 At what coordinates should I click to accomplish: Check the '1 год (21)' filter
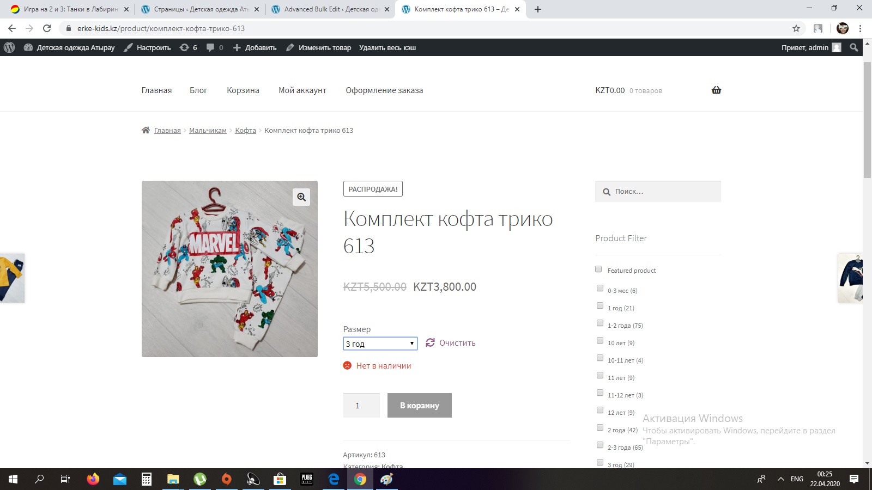600,305
